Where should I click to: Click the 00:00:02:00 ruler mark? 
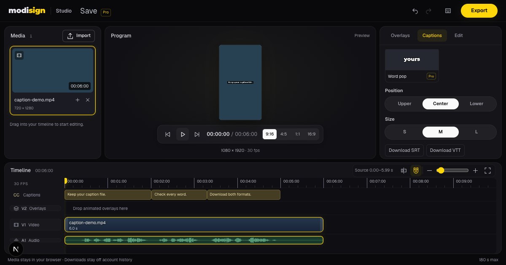click(x=161, y=181)
